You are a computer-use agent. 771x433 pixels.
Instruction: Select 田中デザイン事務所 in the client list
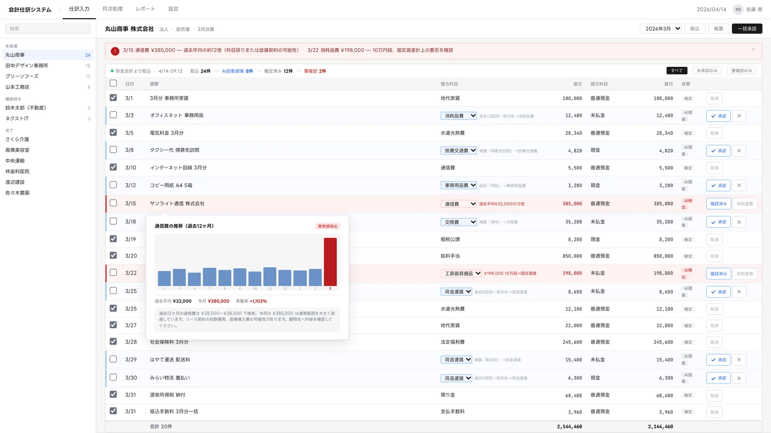pyautogui.click(x=48, y=66)
